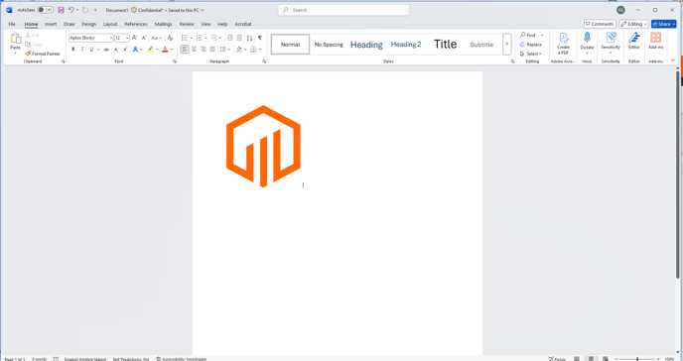
Task: Apply the Subtitle style
Action: coord(481,45)
